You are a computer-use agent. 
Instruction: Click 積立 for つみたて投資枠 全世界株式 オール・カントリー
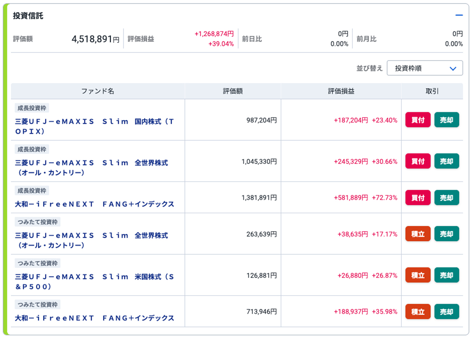click(418, 234)
